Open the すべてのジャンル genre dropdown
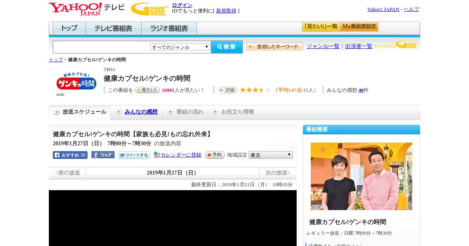Image resolution: width=469 pixels, height=246 pixels. (180, 47)
